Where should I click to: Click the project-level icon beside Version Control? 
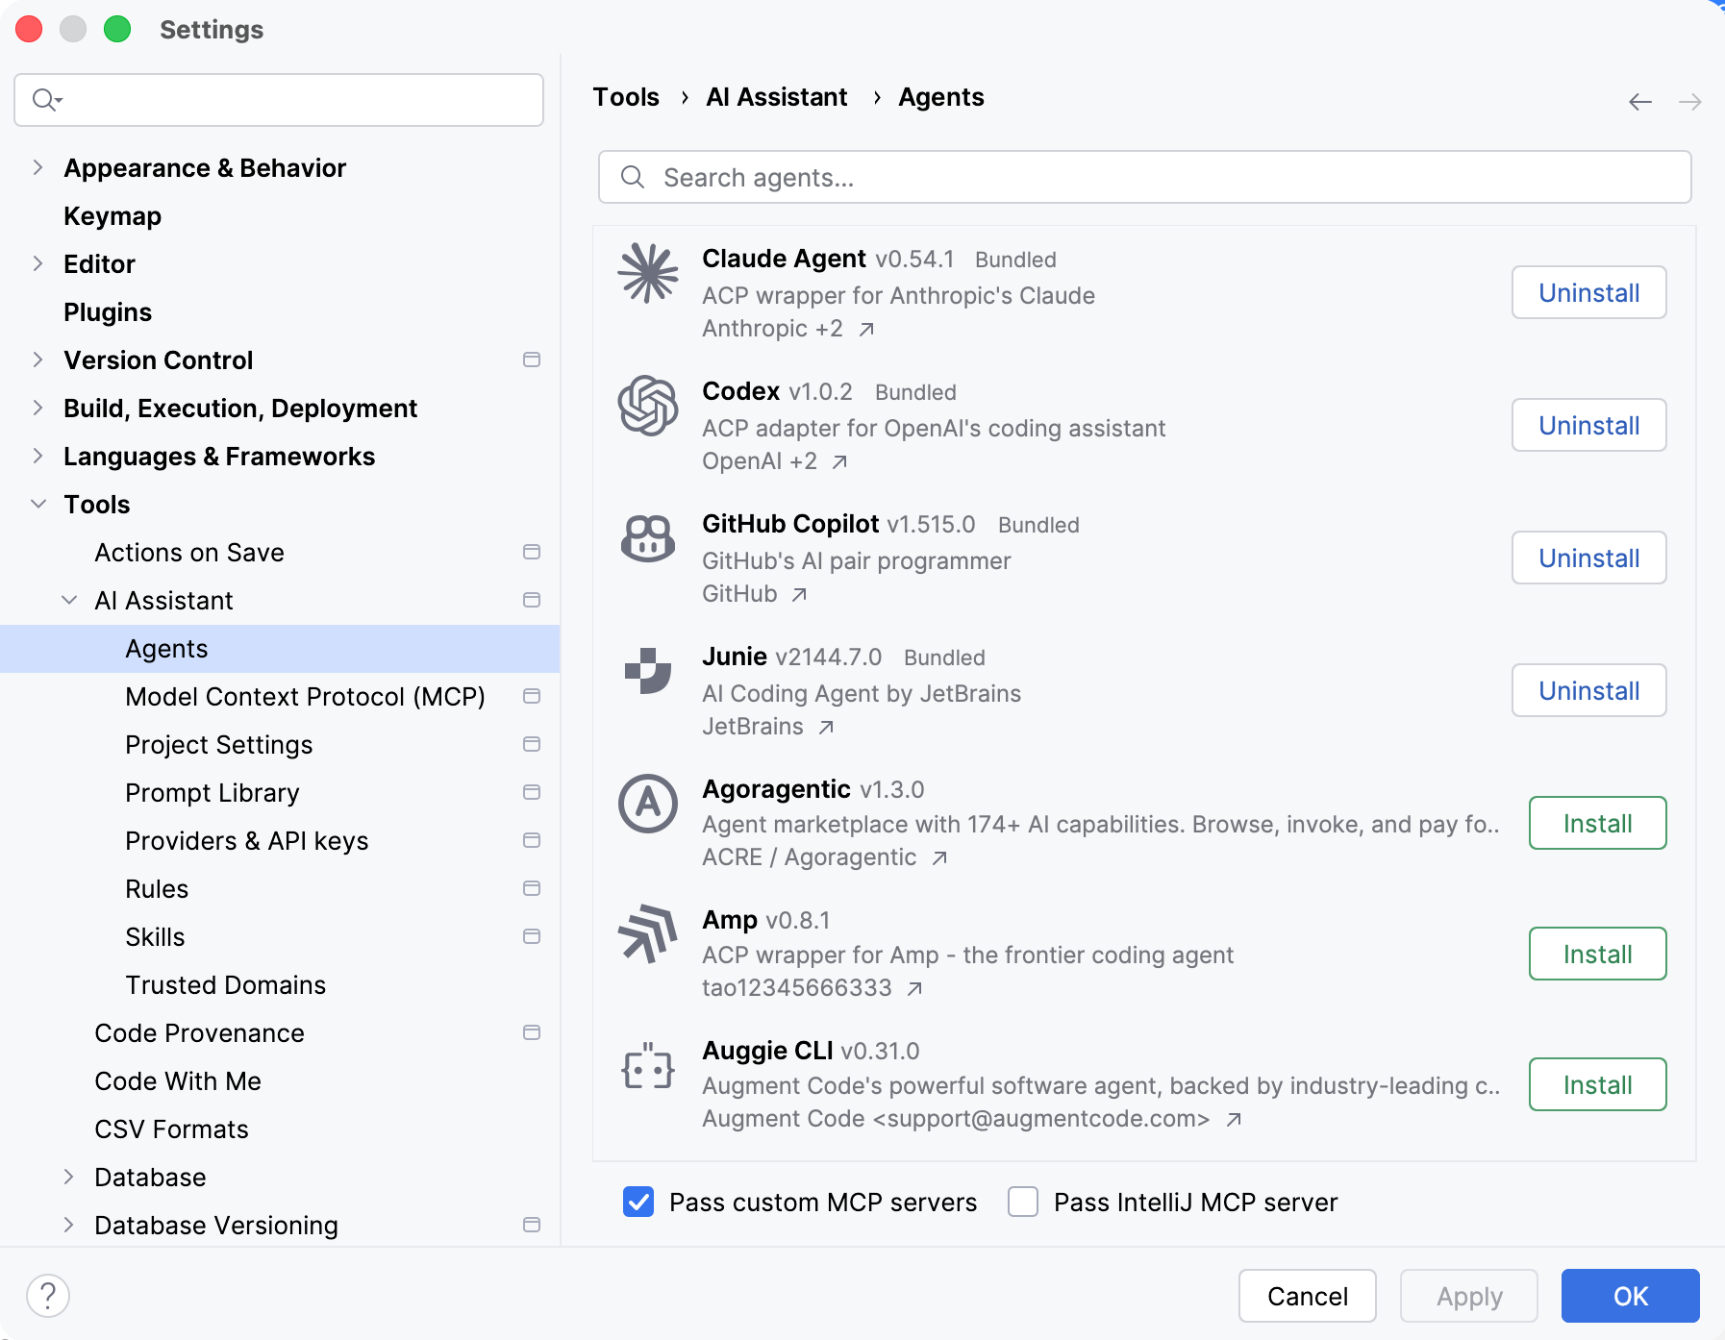coord(532,360)
